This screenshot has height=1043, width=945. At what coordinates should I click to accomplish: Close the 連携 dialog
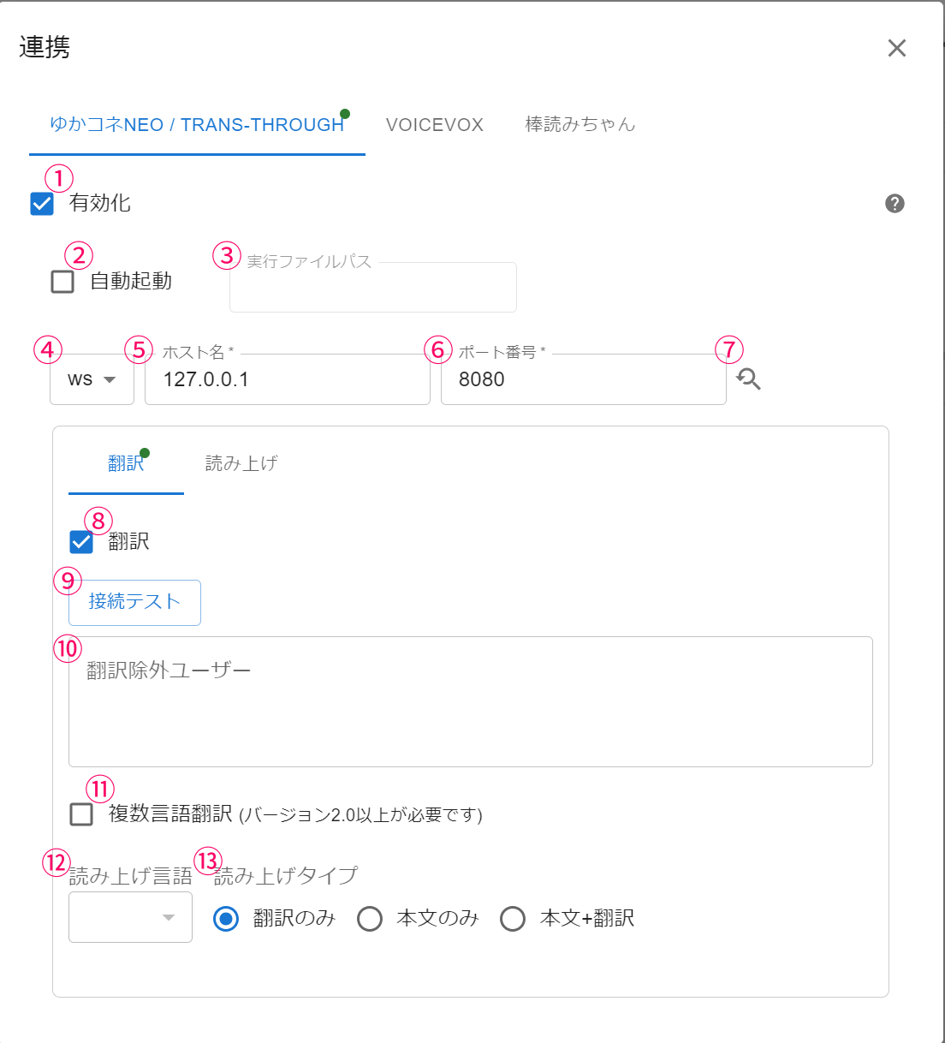[x=896, y=48]
